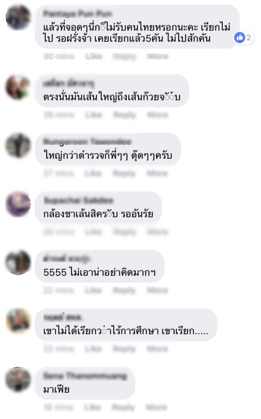Open profile picture beside the 'รอฝรั่งจ้า' comment

pos(18,17)
